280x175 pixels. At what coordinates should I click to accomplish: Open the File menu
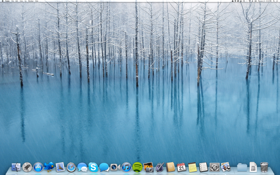tap(12, 1)
